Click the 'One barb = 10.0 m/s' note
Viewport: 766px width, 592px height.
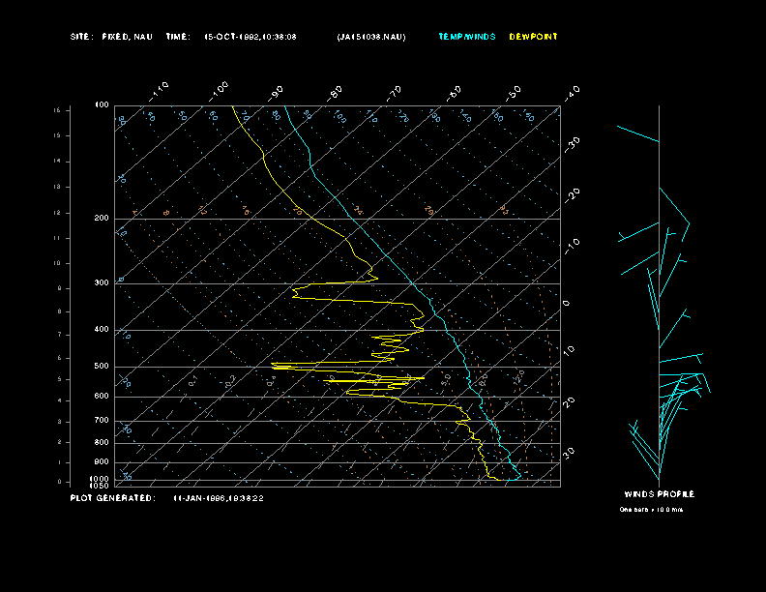pos(651,509)
